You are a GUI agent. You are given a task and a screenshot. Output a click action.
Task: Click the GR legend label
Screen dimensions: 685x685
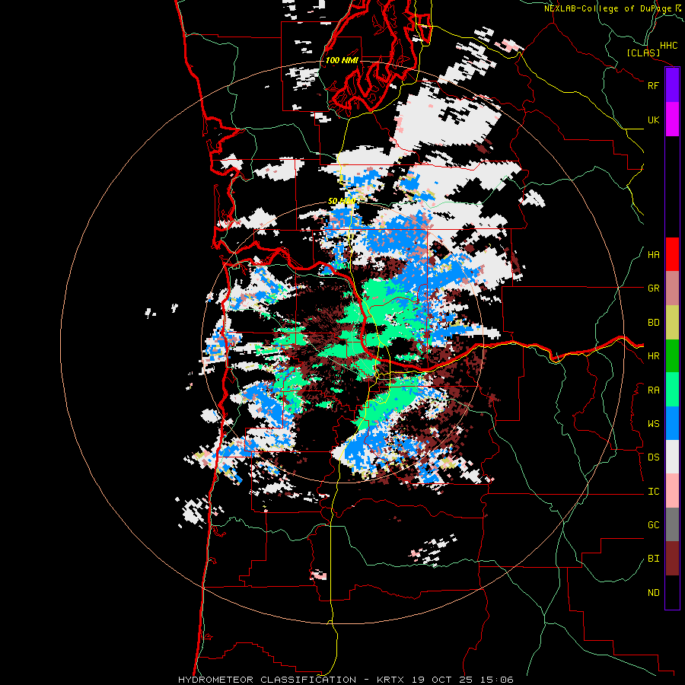click(653, 288)
